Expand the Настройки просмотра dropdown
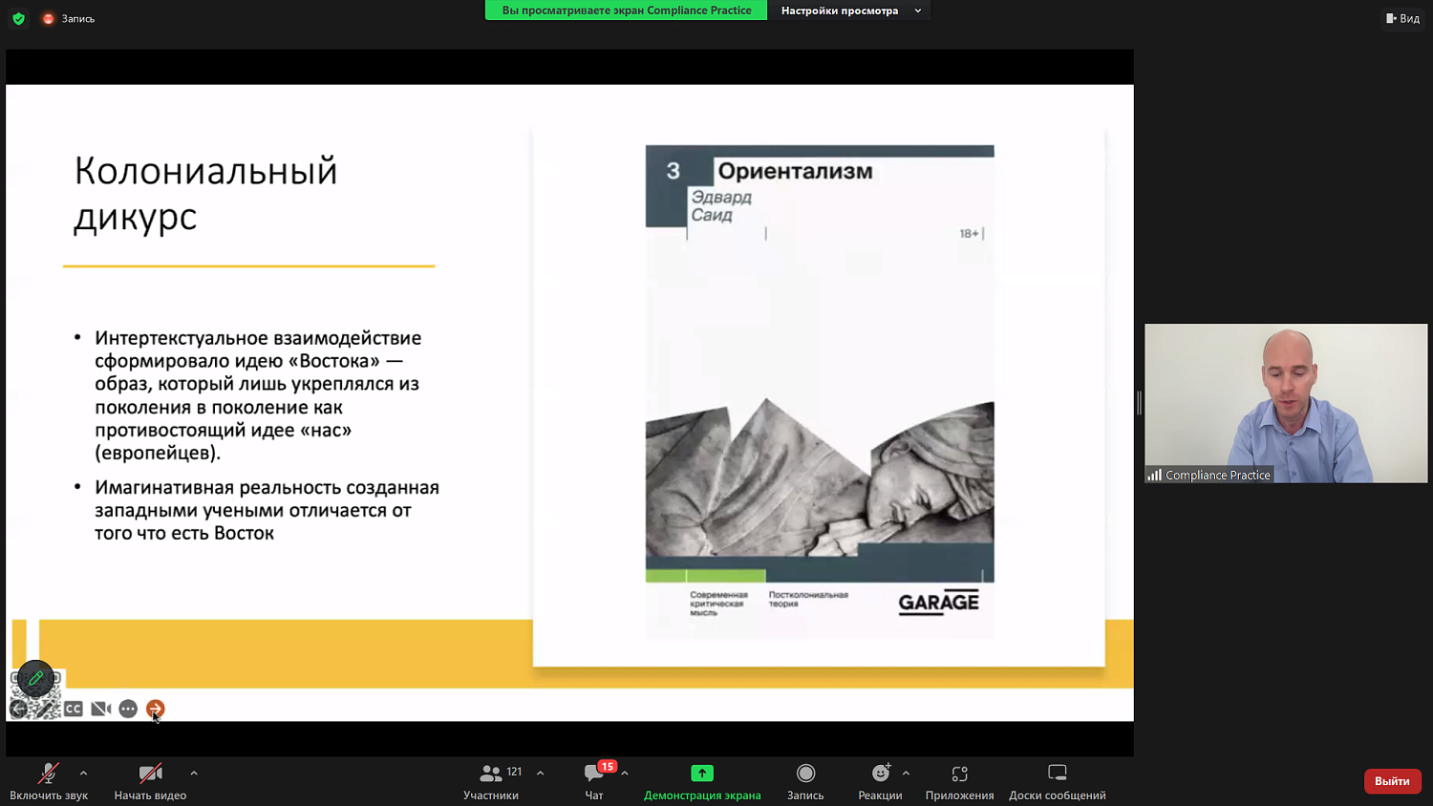 click(x=850, y=11)
